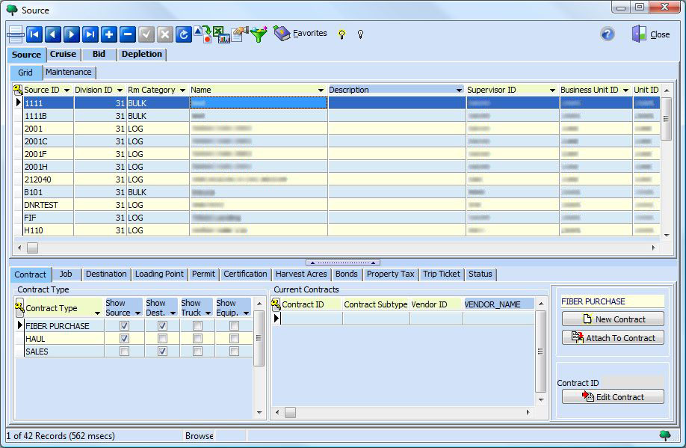Viewport: 686px width, 448px height.
Task: Open the Source ID column filter dropdown
Action: [x=67, y=90]
